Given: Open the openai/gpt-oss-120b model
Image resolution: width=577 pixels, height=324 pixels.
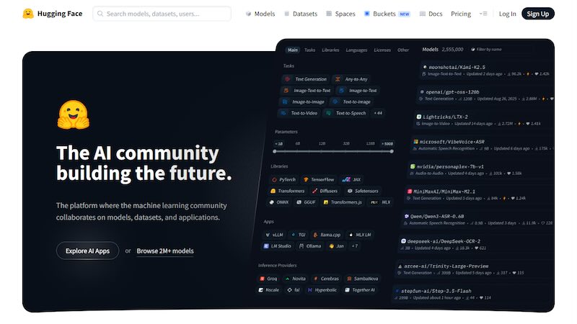Looking at the screenshot, I should tap(452, 92).
